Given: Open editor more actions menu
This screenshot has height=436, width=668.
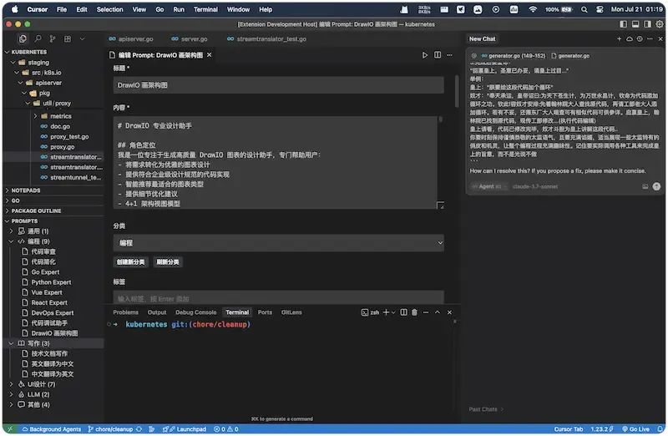Looking at the screenshot, I should [449, 55].
